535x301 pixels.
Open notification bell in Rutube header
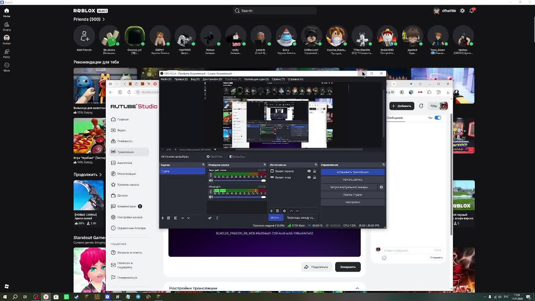[x=421, y=106]
